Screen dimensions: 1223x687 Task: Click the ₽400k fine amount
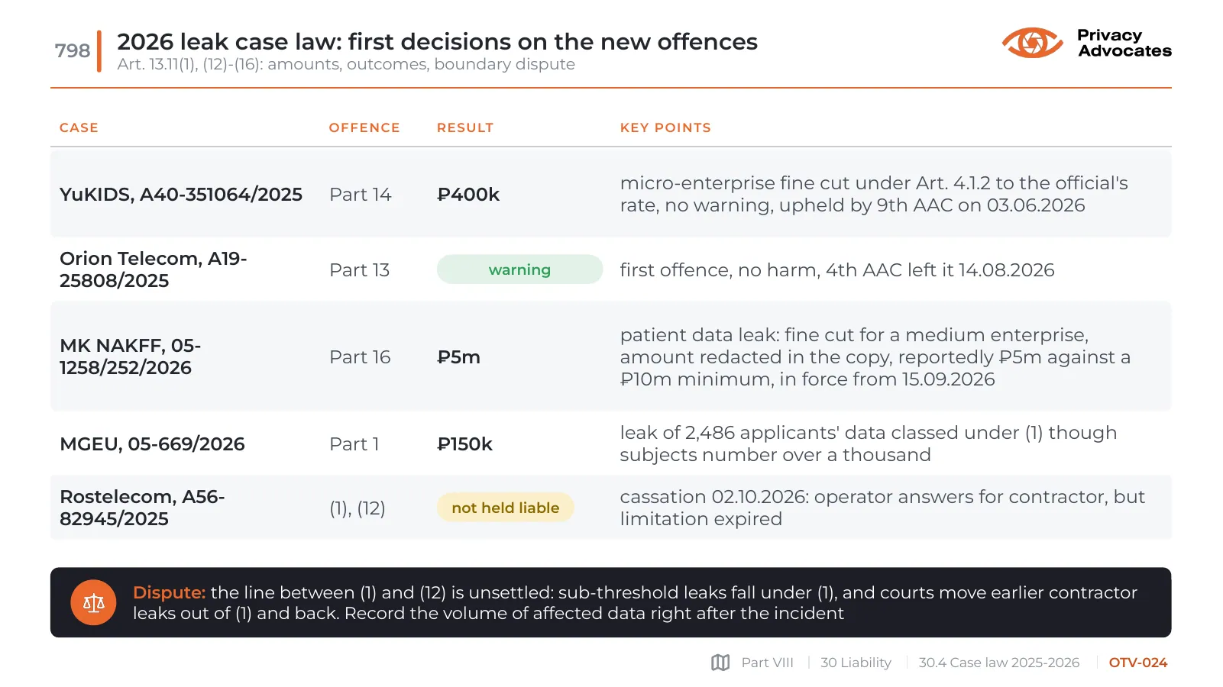click(468, 195)
